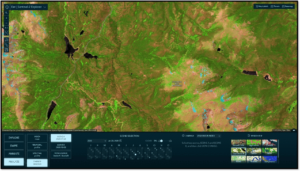The width and height of the screenshot is (300, 171).
Task: Click the save floppy disk icon
Action: point(6,50)
